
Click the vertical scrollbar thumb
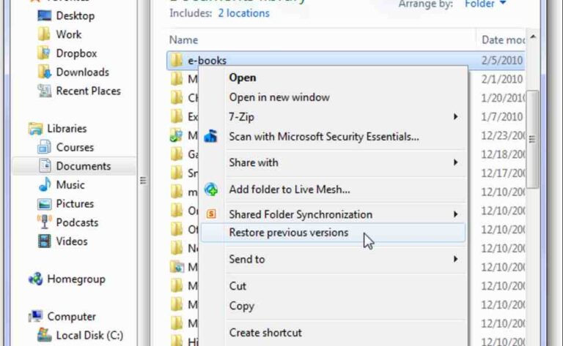[533, 139]
